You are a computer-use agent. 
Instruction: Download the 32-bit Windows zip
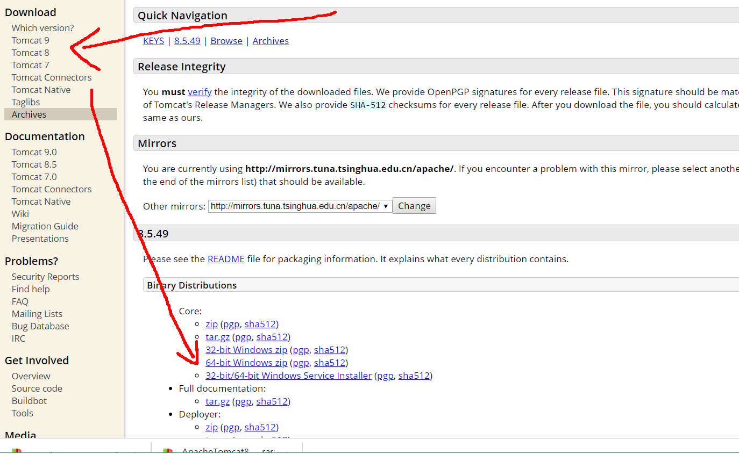pos(246,350)
